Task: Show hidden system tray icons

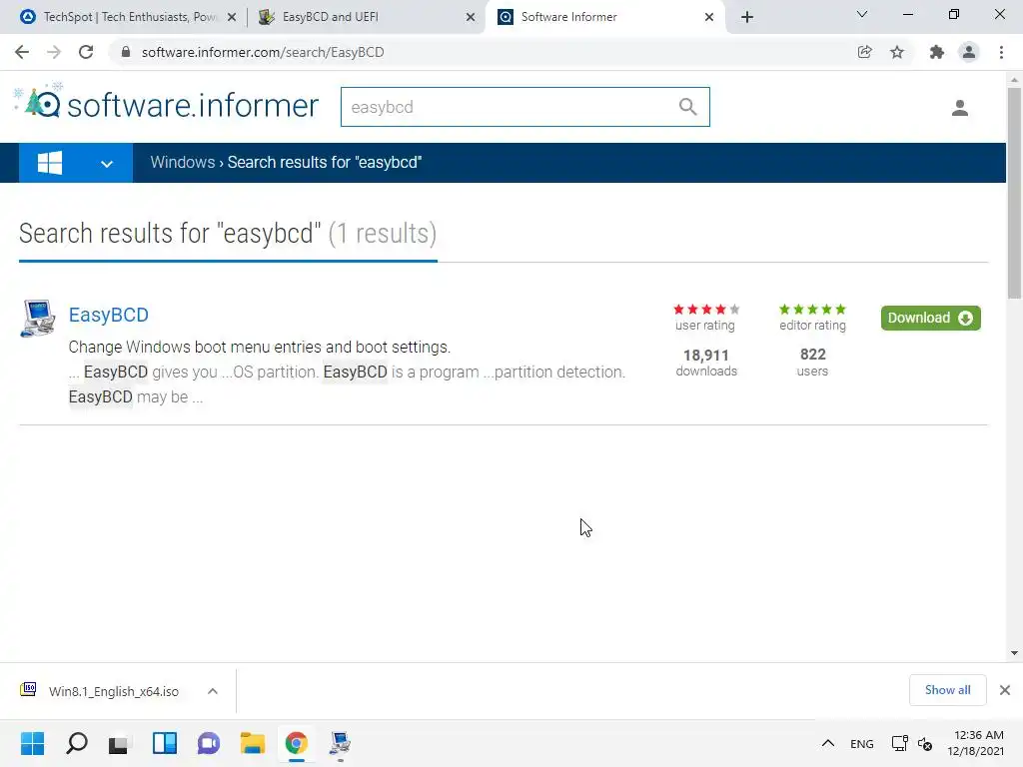Action: (x=828, y=743)
